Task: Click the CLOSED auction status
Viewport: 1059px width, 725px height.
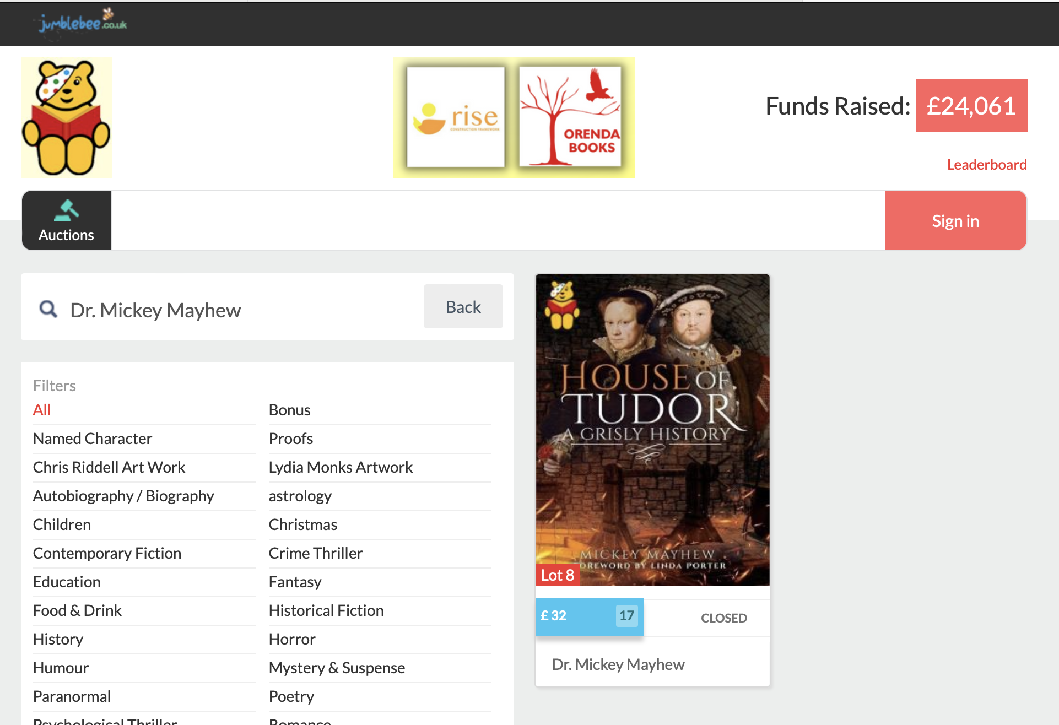Action: (x=724, y=618)
